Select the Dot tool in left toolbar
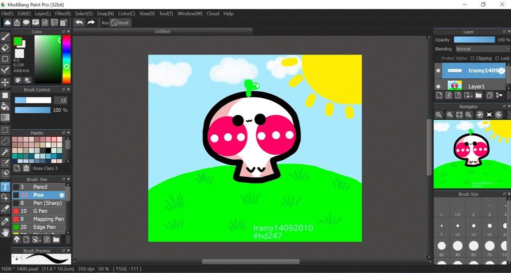 click(5, 70)
